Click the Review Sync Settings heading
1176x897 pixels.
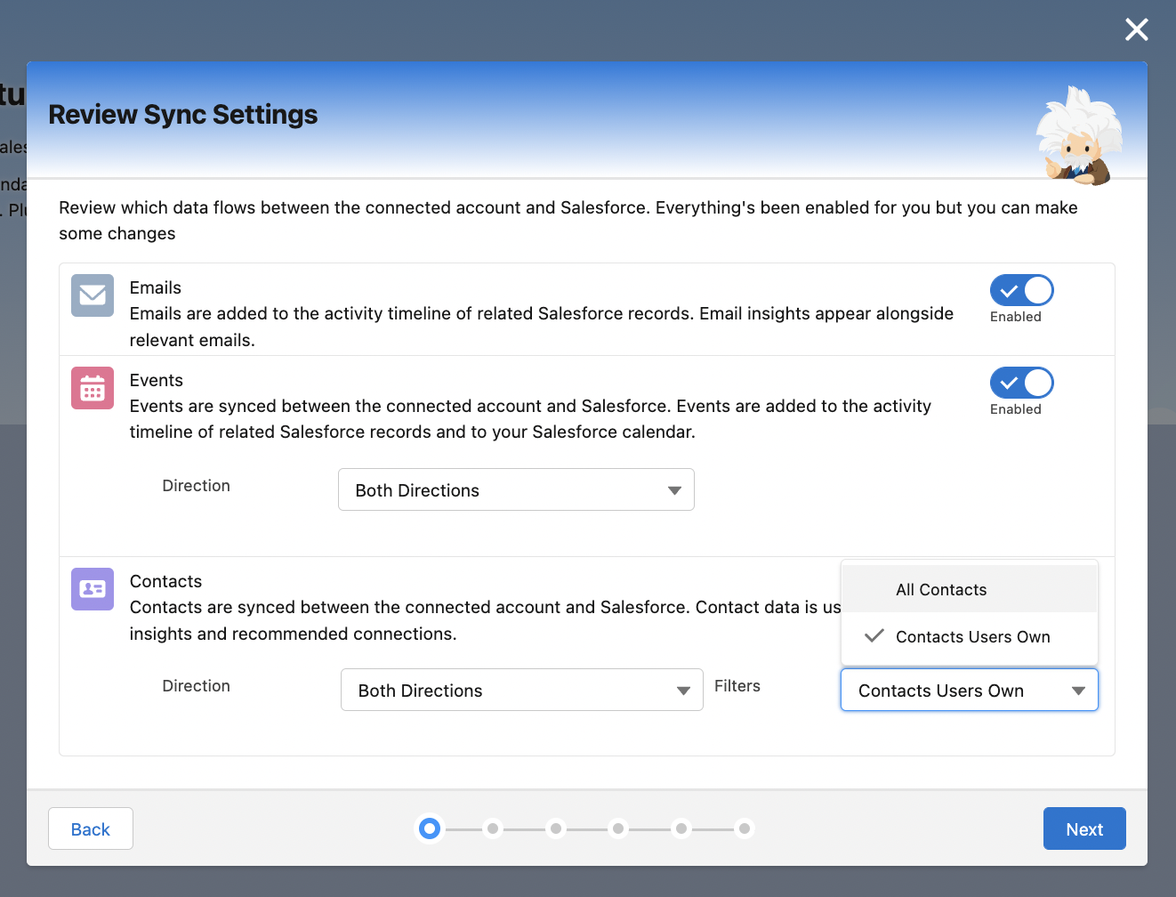point(183,115)
